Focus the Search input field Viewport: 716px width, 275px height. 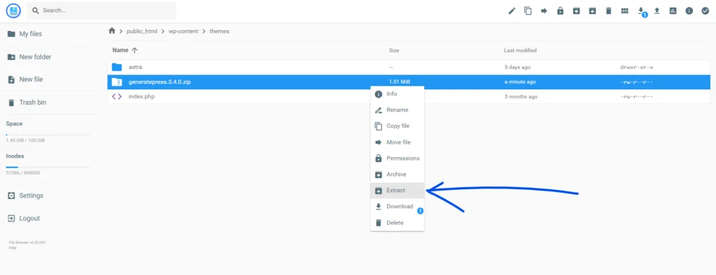pos(101,10)
